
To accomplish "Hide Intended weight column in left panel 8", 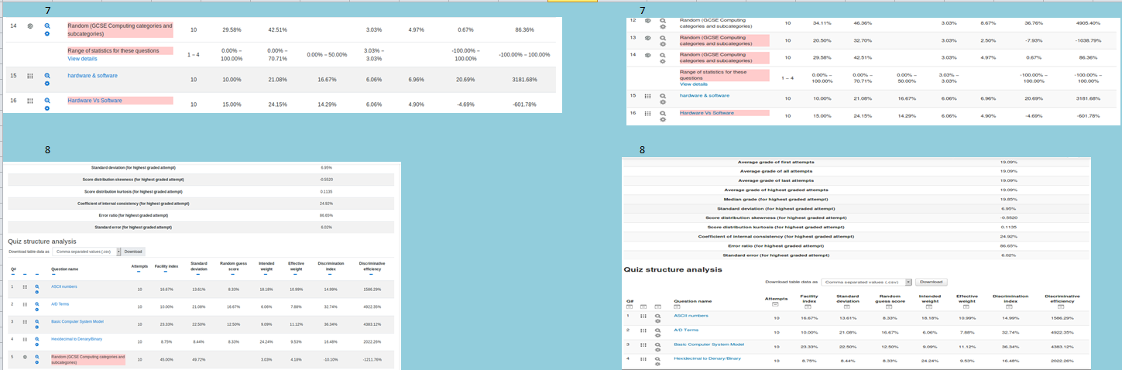I will (x=266, y=274).
